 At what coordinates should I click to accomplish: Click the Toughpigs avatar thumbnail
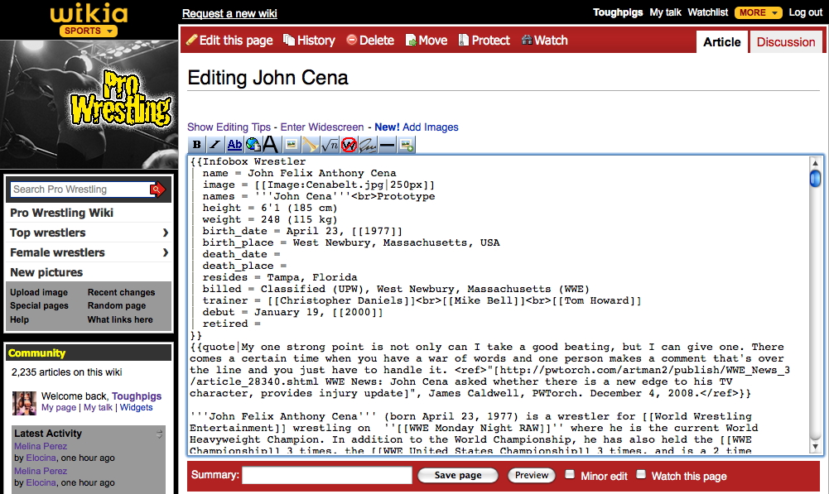pos(24,403)
